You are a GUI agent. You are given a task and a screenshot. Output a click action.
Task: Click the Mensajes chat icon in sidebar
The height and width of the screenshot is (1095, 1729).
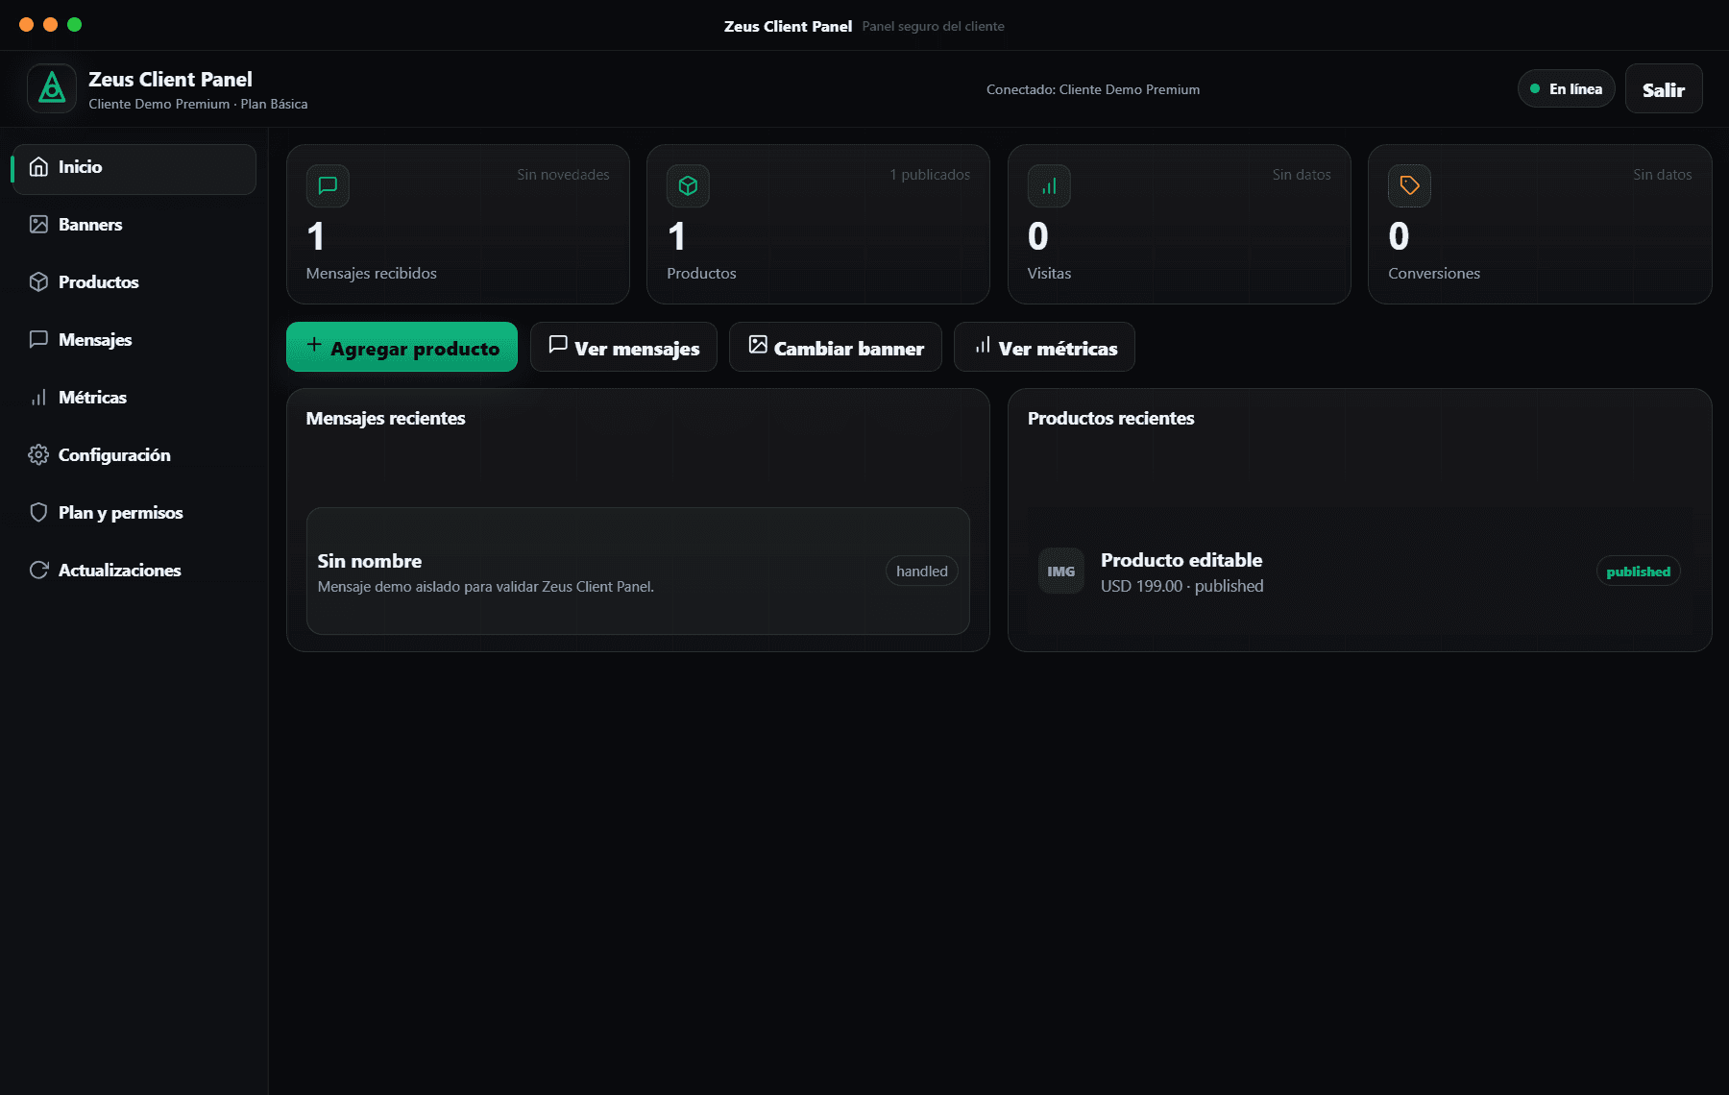click(x=38, y=340)
